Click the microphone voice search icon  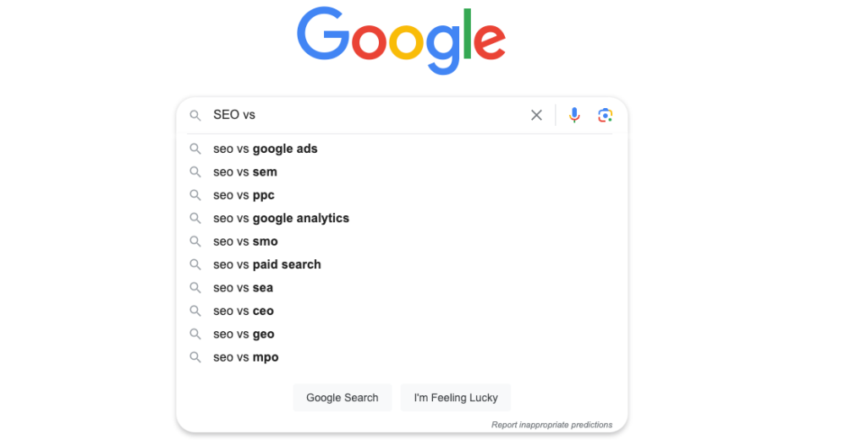(x=574, y=115)
